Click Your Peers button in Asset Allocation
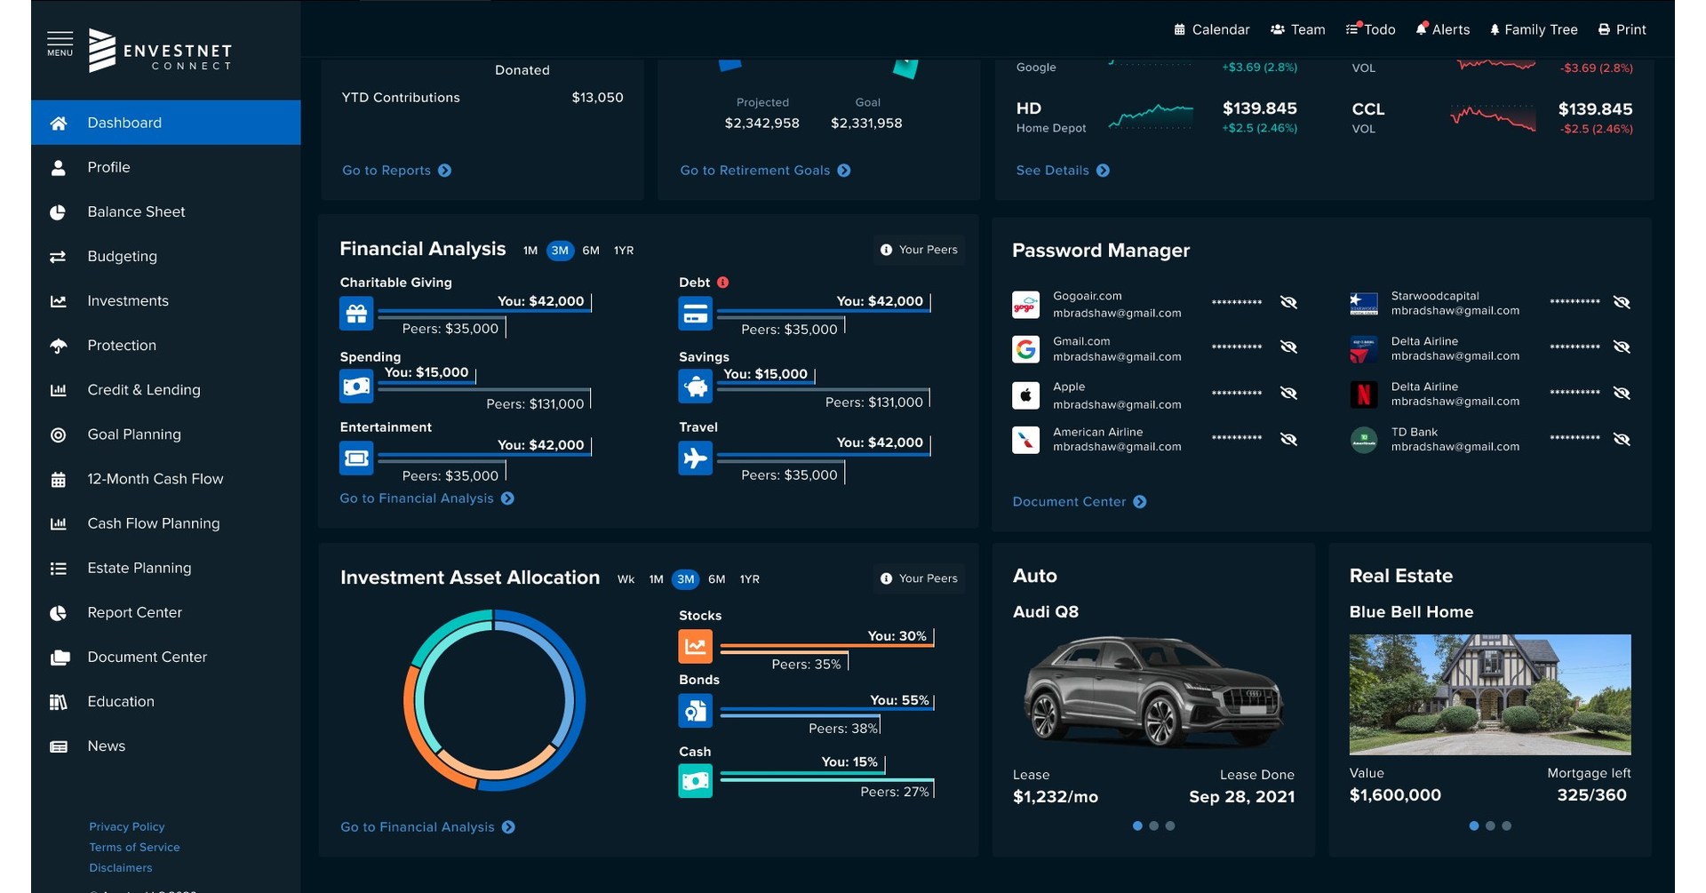Image resolution: width=1706 pixels, height=893 pixels. pos(919,578)
